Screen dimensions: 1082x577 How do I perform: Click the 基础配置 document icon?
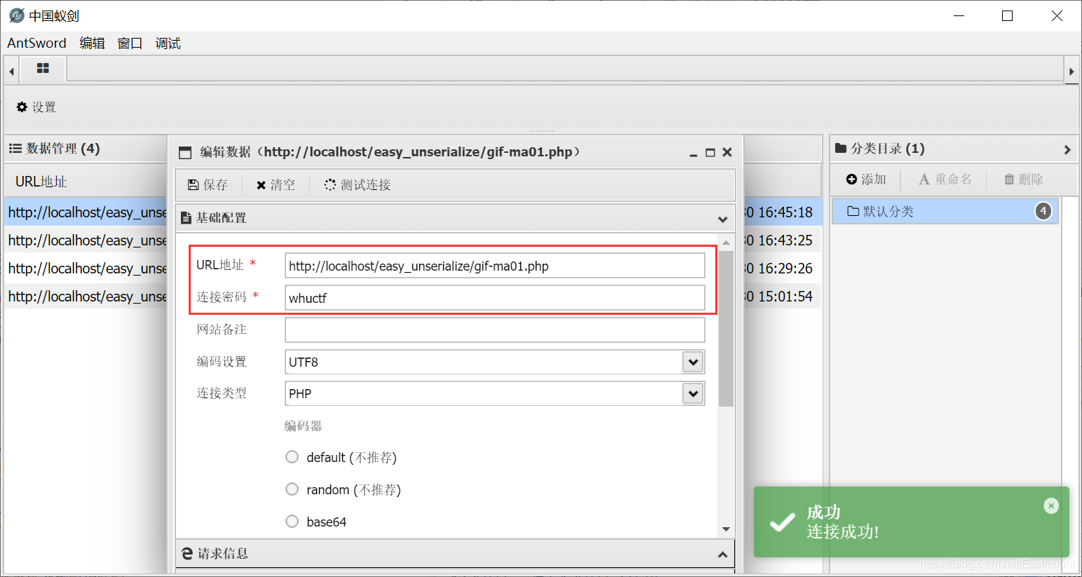coord(186,218)
